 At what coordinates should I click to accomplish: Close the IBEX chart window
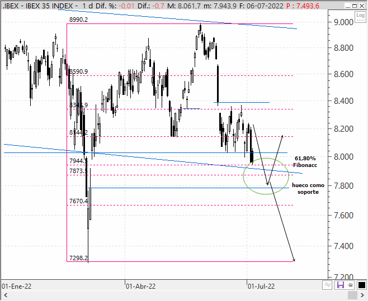(362, 6)
